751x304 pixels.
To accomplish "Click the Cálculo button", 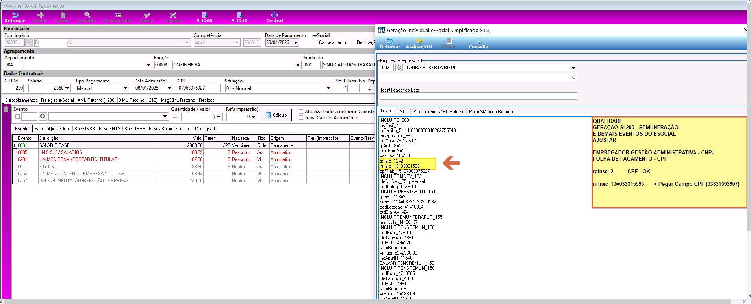I will point(276,115).
